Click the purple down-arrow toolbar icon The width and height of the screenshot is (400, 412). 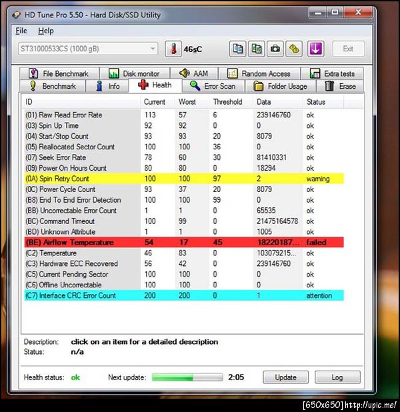click(x=315, y=49)
